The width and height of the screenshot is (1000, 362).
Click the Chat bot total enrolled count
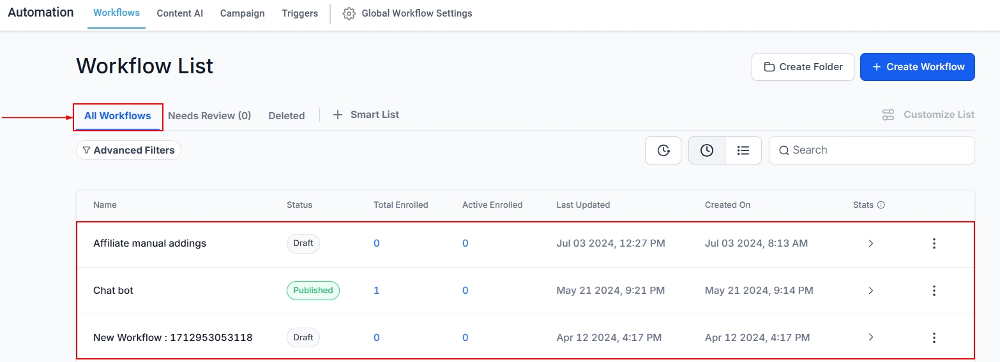pos(377,291)
